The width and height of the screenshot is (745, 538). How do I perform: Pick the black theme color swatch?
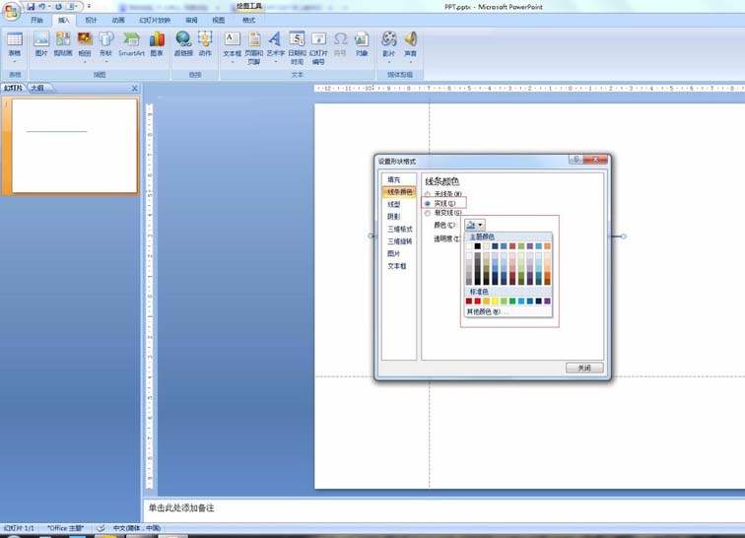pos(478,246)
